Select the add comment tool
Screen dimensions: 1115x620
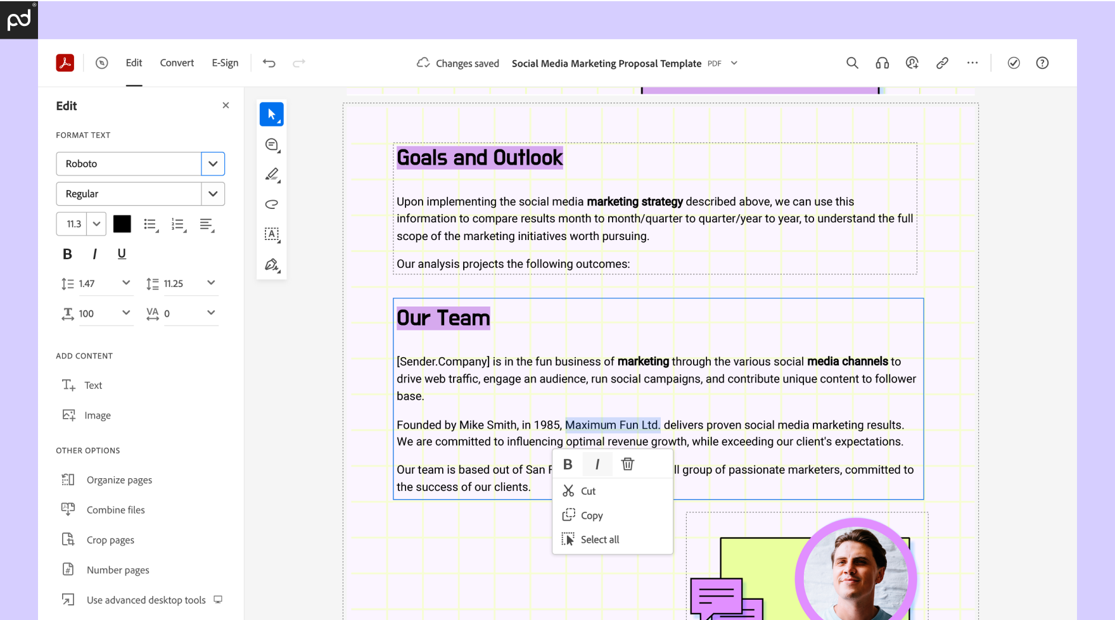click(x=272, y=145)
